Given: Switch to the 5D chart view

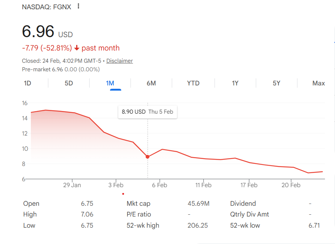Looking at the screenshot, I should click(68, 83).
